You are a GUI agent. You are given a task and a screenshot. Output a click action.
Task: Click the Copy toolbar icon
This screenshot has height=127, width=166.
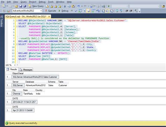[69, 6]
